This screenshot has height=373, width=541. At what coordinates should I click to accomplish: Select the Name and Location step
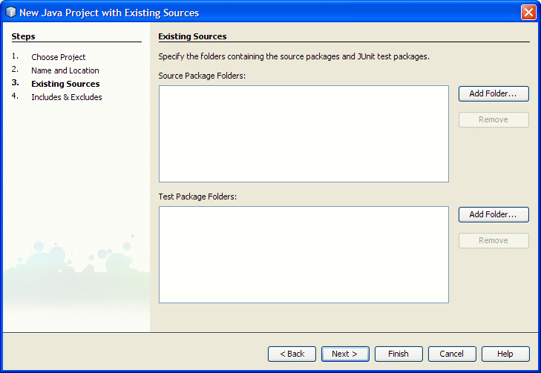point(65,70)
